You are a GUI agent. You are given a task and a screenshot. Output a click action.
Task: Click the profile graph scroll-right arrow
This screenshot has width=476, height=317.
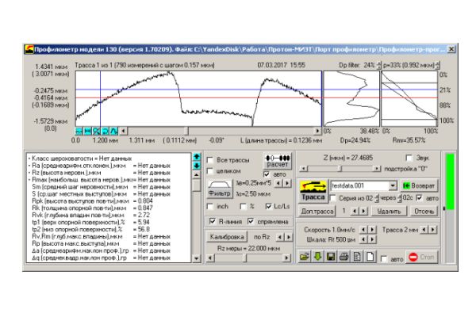317,131
